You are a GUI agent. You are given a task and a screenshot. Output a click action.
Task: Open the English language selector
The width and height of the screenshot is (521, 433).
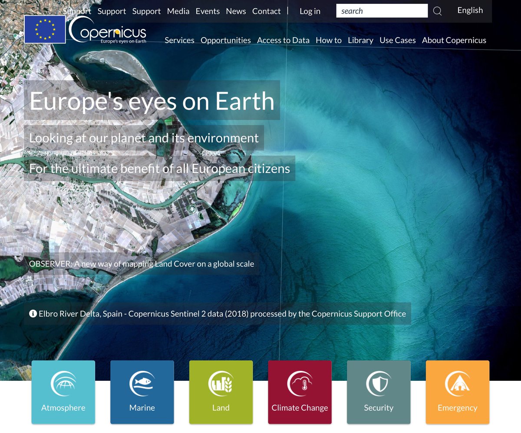click(470, 10)
